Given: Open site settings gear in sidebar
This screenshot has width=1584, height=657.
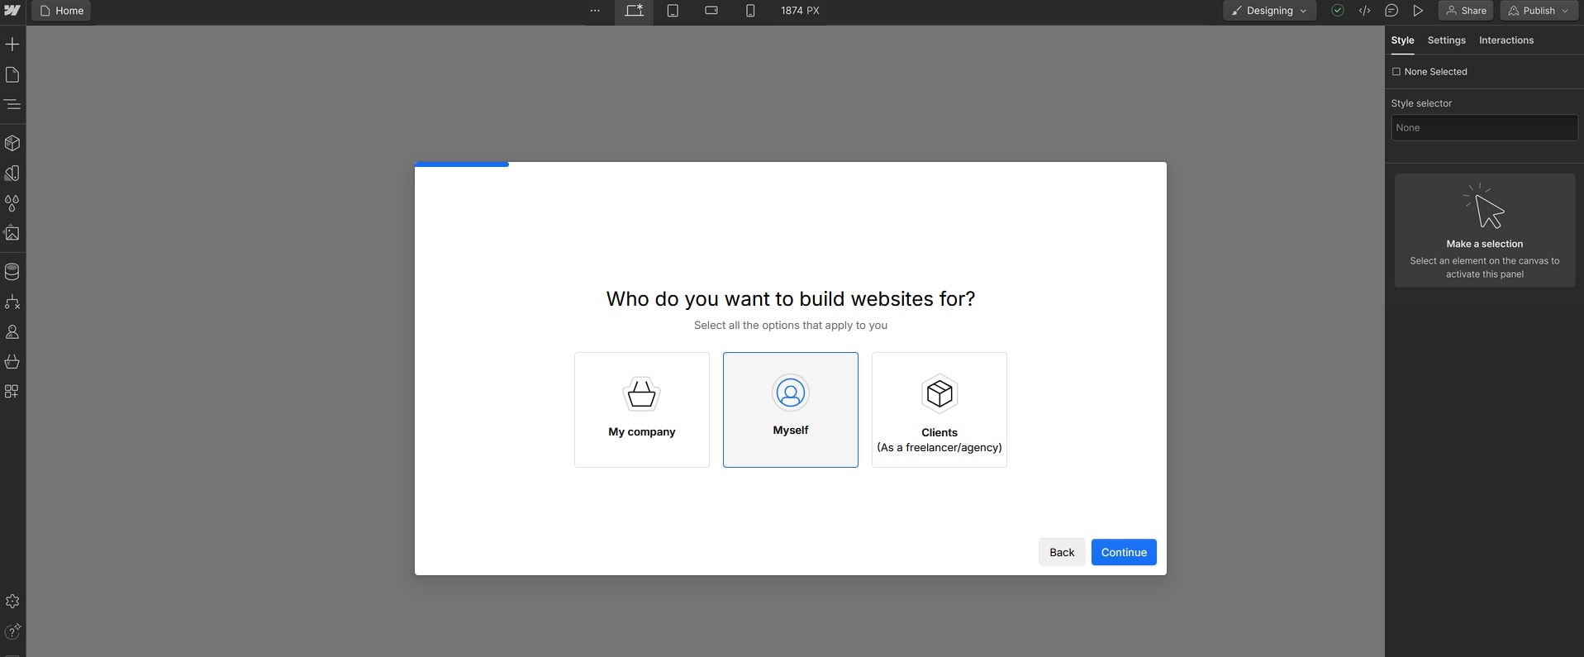Looking at the screenshot, I should click(12, 602).
